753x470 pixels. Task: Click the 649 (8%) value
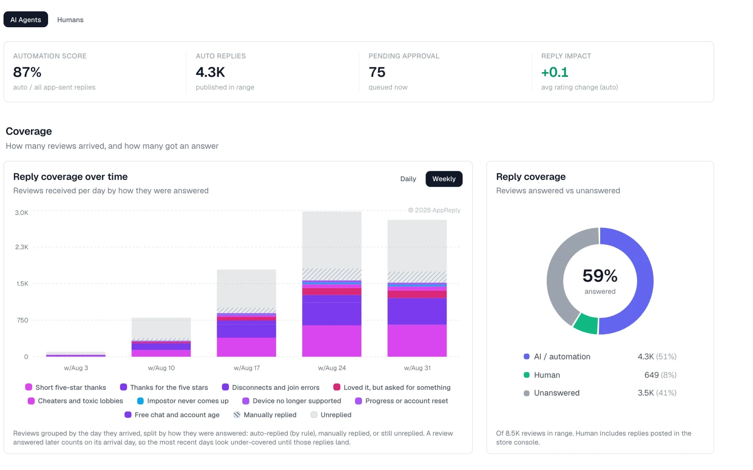click(660, 375)
